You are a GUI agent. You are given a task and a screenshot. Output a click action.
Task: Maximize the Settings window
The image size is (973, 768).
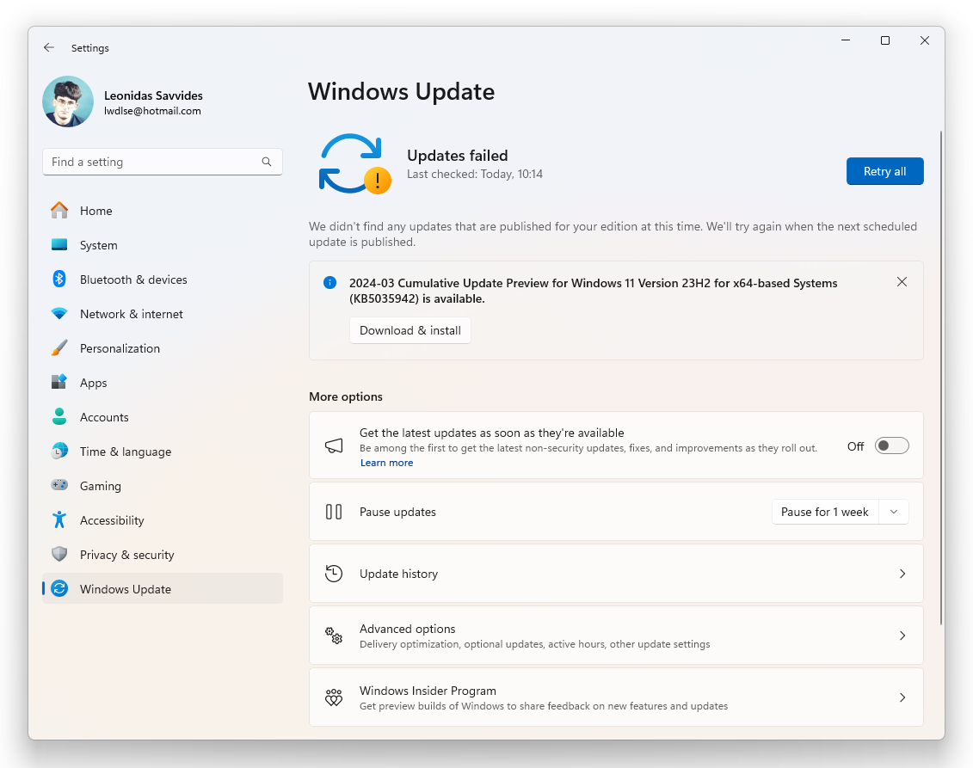(885, 40)
